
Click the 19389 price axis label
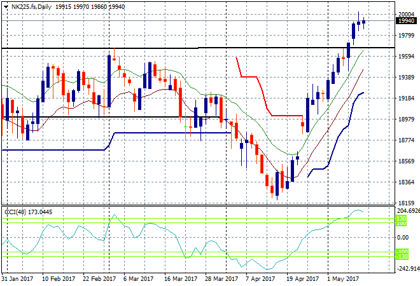pyautogui.click(x=407, y=78)
